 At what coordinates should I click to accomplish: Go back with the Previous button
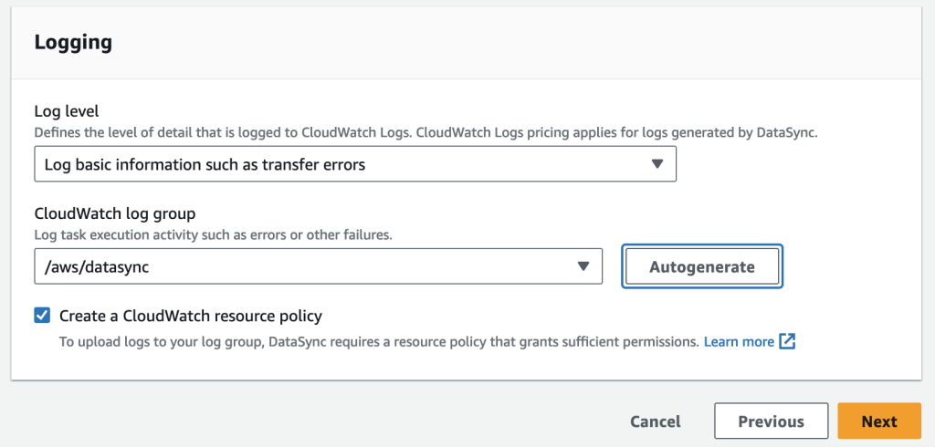point(771,421)
